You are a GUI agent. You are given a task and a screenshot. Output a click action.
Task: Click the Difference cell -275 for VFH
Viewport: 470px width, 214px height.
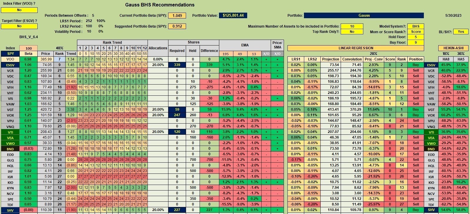209,87
